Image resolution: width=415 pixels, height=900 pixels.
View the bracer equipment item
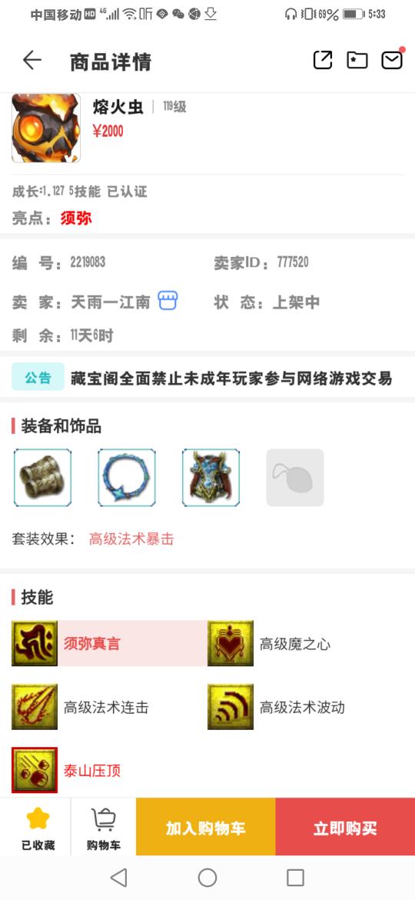(42, 478)
